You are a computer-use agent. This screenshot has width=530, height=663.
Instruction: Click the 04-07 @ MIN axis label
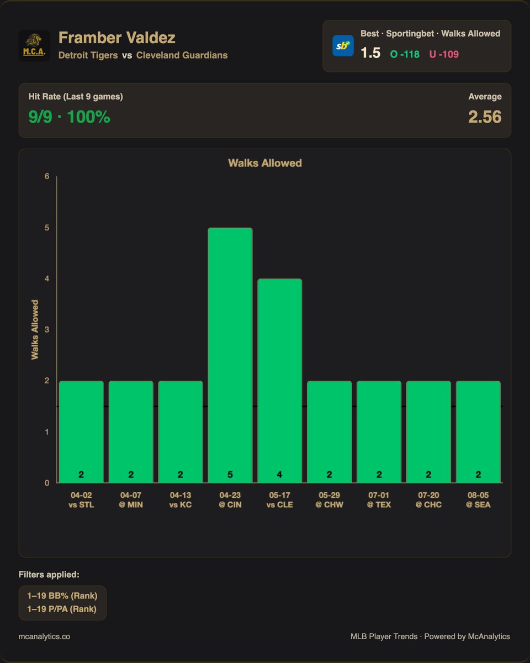coord(131,500)
